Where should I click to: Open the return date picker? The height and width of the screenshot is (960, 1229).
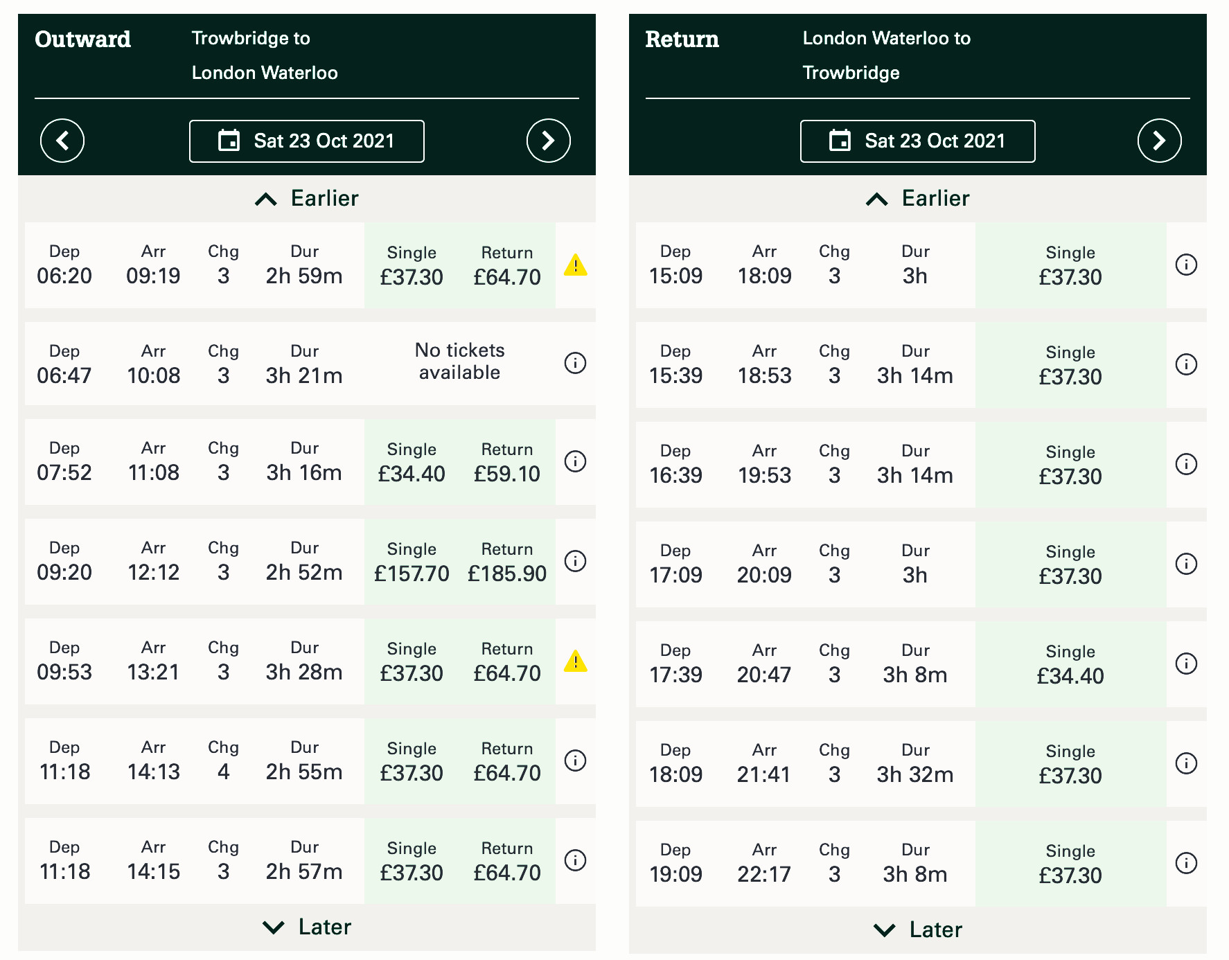click(918, 141)
